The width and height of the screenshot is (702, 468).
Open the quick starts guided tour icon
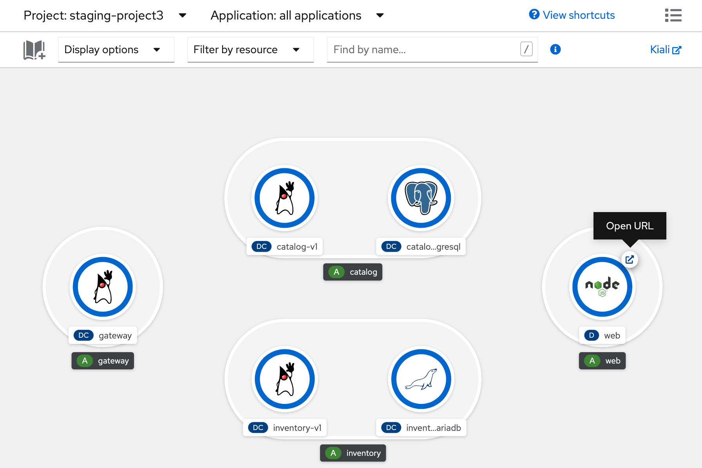click(x=34, y=50)
